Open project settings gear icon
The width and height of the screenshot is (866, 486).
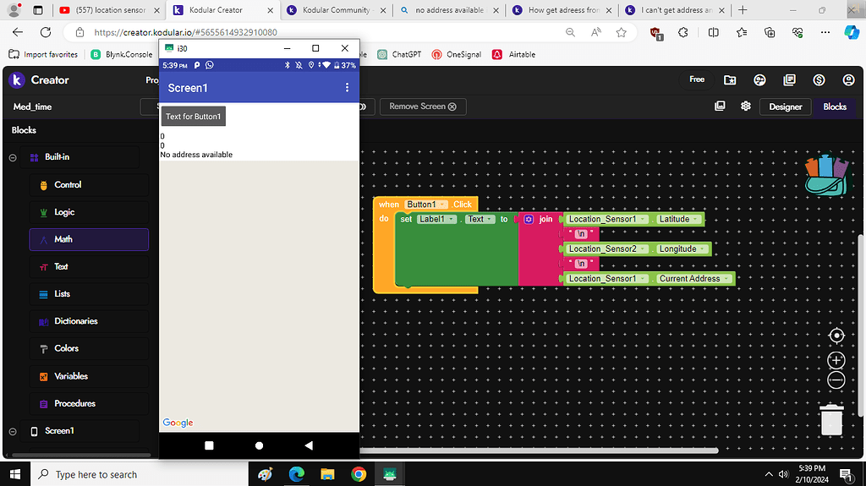point(746,106)
